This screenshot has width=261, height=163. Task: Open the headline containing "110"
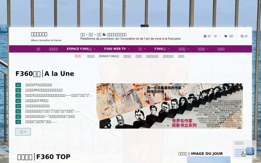point(37,100)
